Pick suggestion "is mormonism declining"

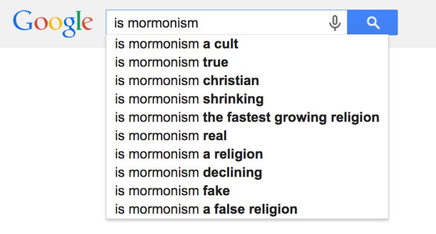188,173
